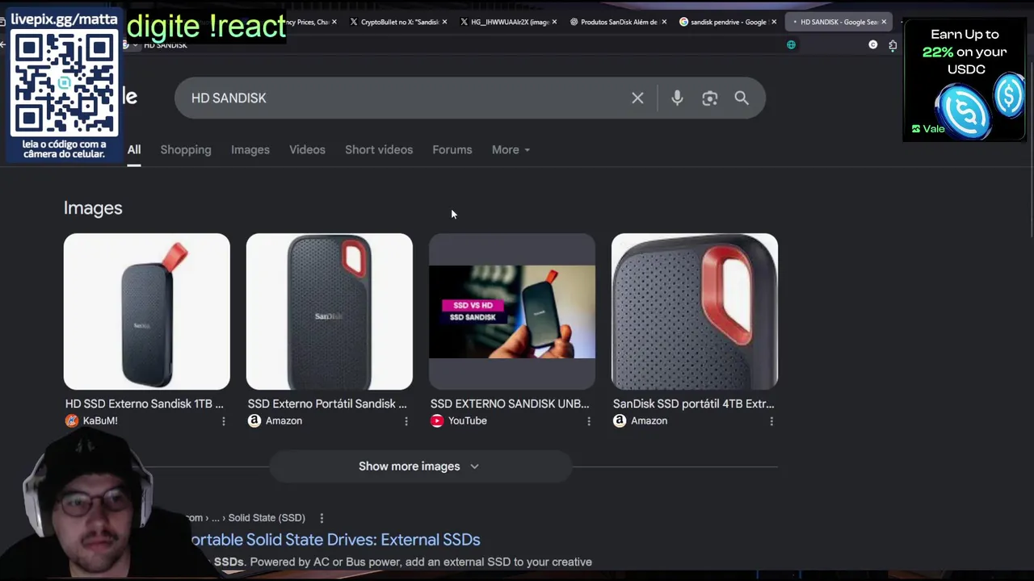Image resolution: width=1034 pixels, height=581 pixels.
Task: Close the HG_IHWWUAAIr2X image tab
Action: pos(554,22)
